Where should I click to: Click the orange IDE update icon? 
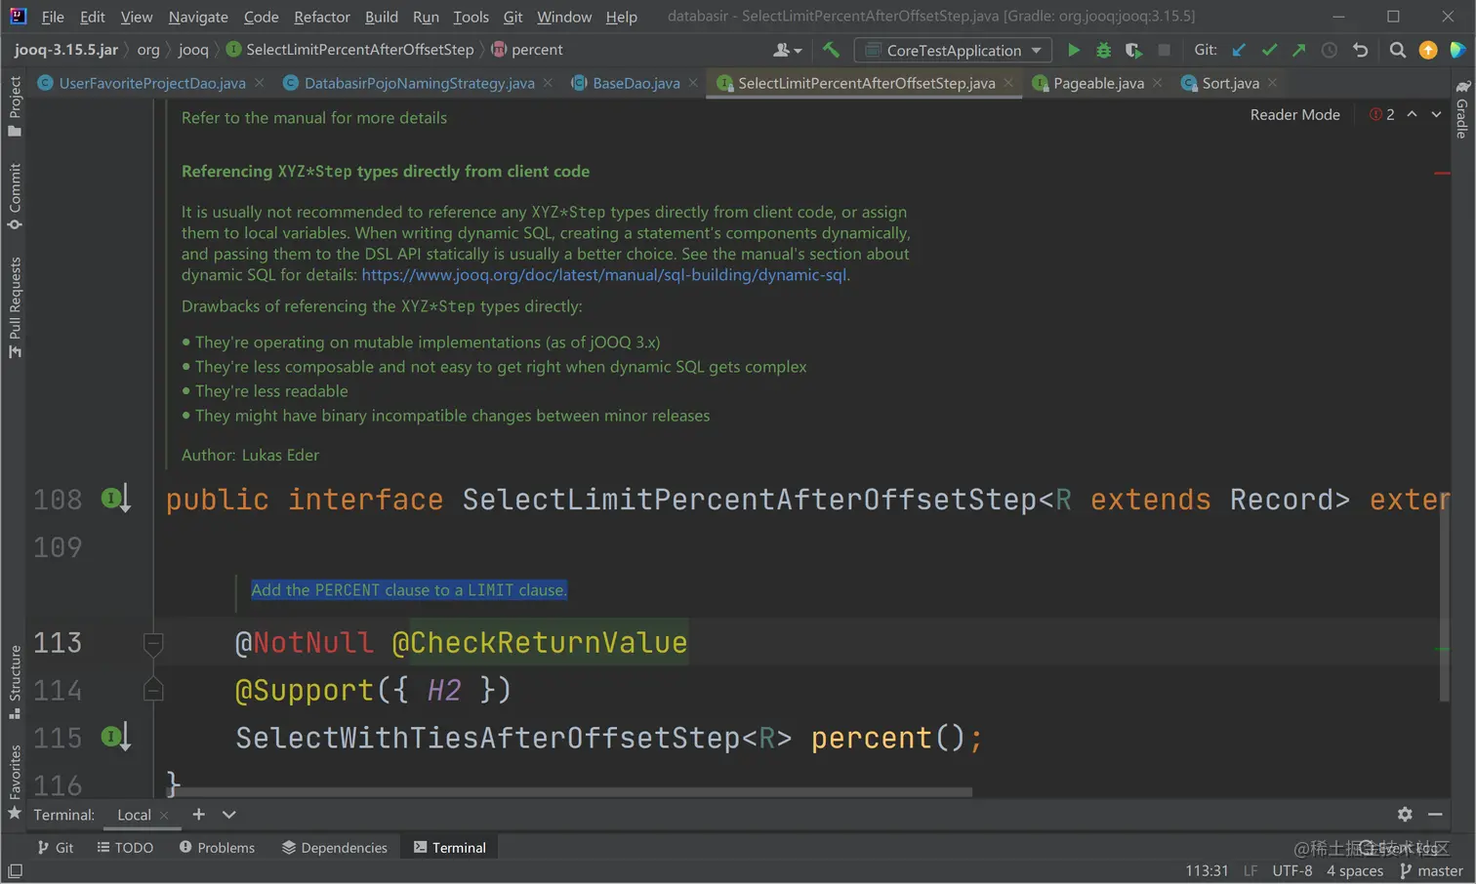coord(1428,50)
